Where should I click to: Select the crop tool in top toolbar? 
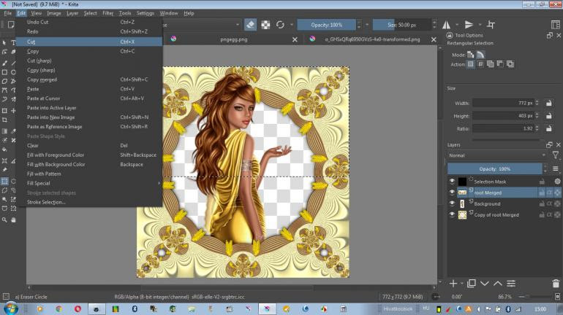pyautogui.click(x=491, y=25)
